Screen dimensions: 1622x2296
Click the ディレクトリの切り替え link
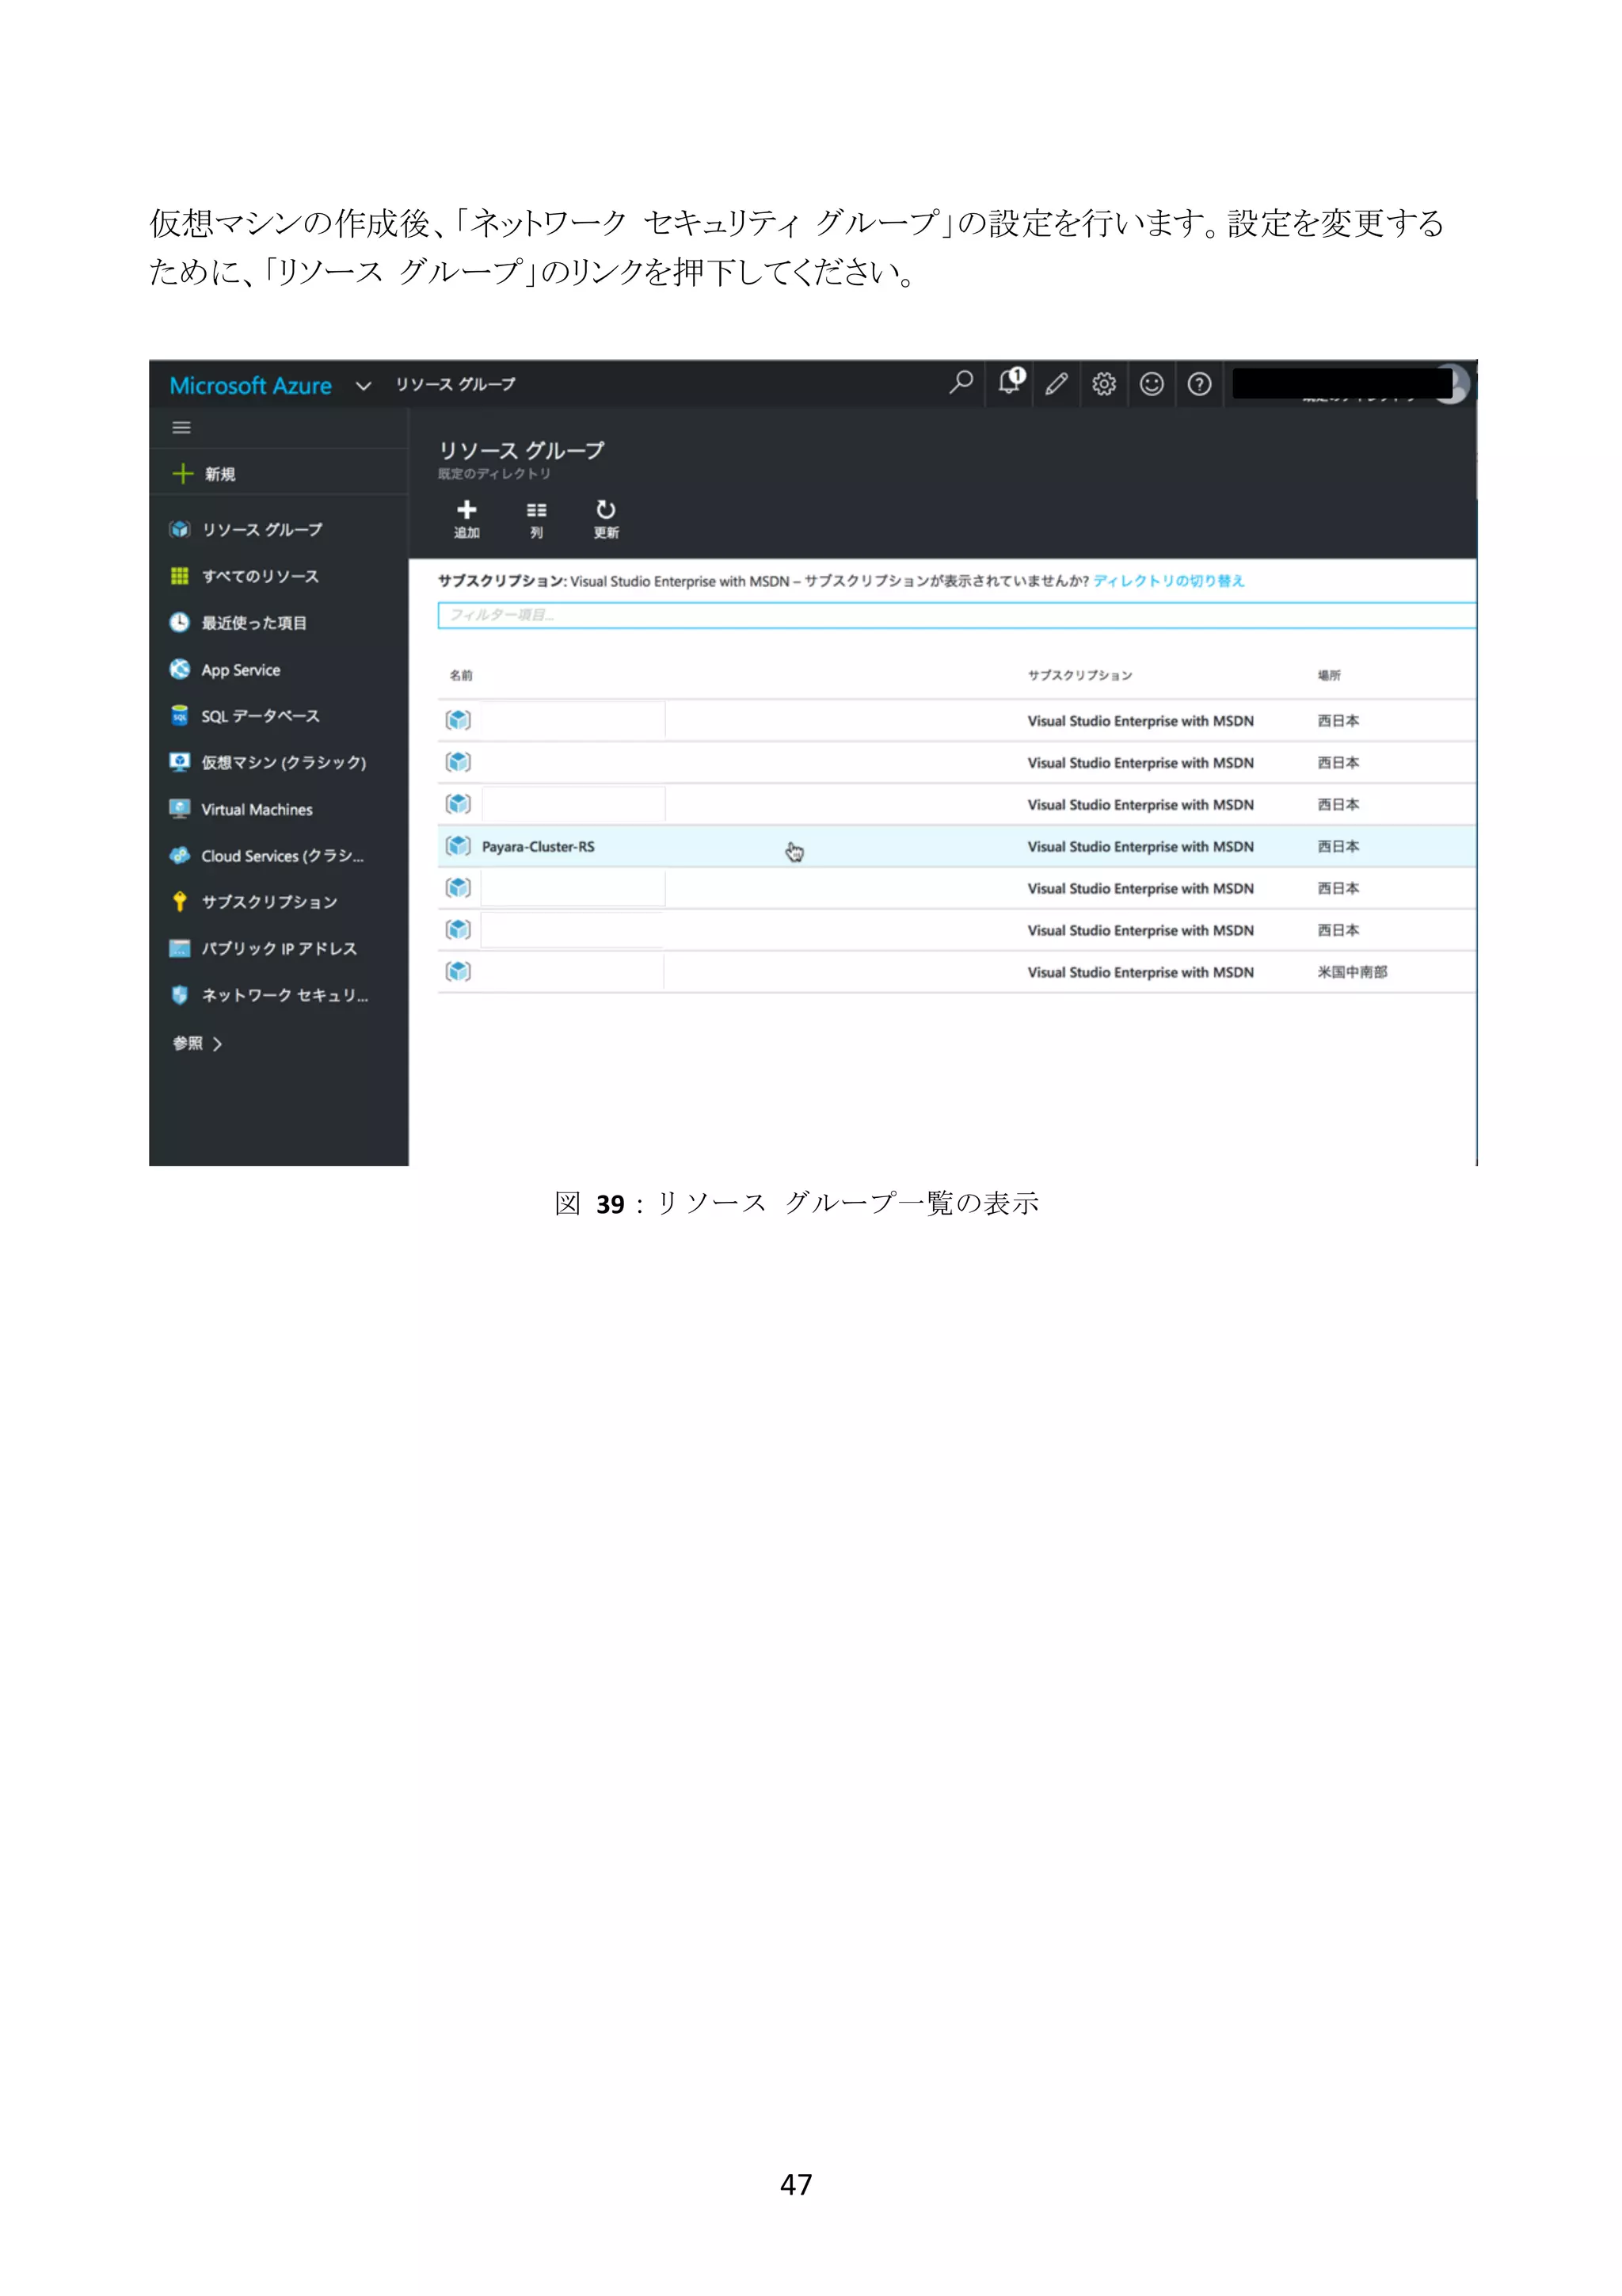(x=1168, y=581)
